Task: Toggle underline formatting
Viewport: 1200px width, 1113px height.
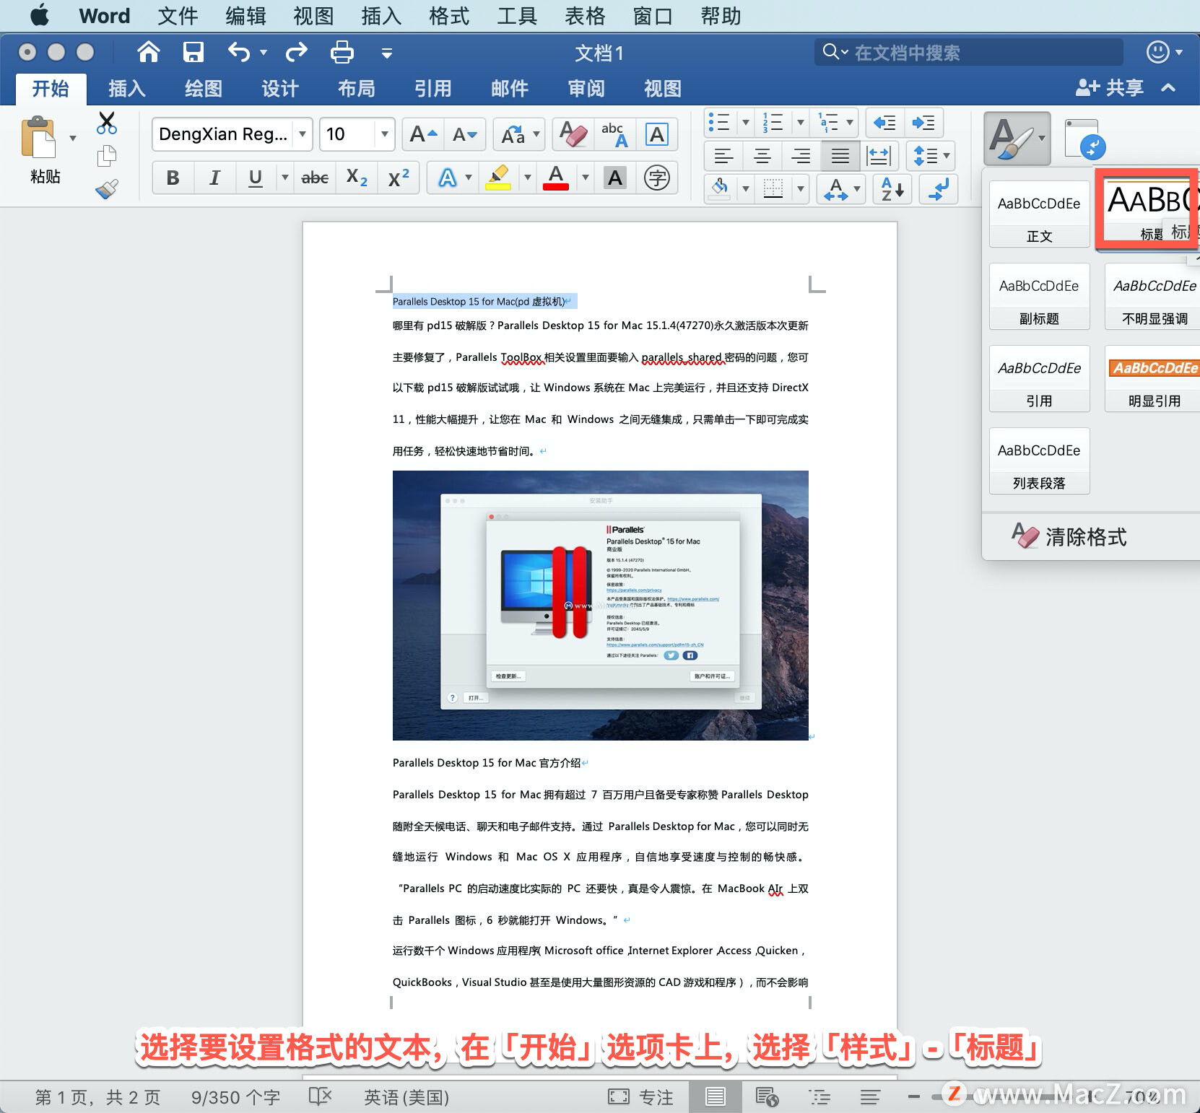Action: pos(256,178)
